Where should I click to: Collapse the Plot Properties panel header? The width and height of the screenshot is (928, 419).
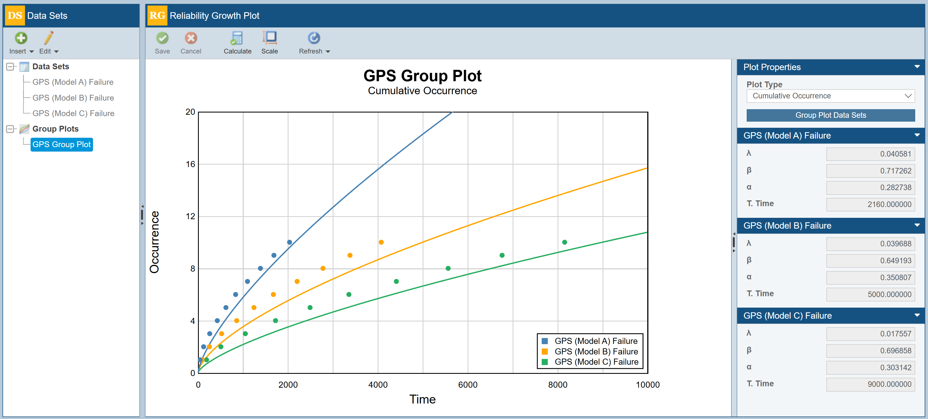click(x=917, y=67)
